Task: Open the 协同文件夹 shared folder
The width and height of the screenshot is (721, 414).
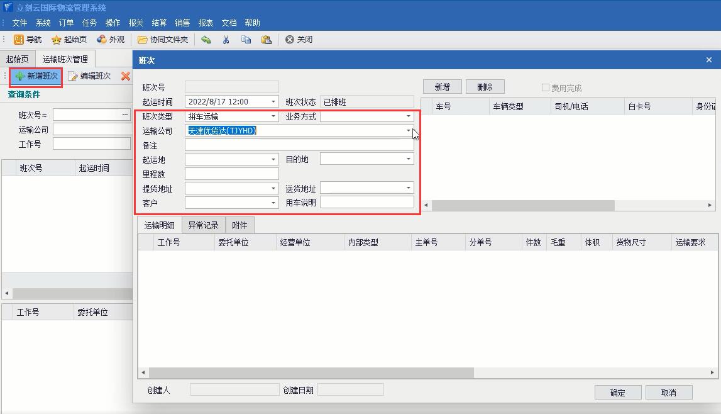Action: 163,40
